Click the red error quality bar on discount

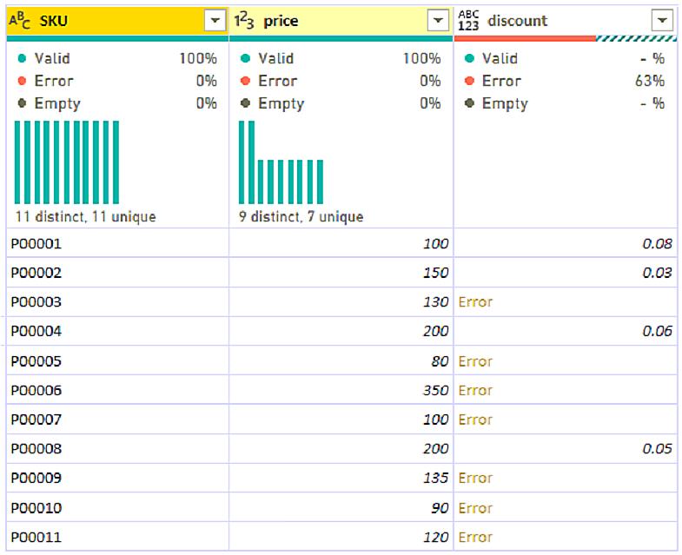tap(526, 38)
